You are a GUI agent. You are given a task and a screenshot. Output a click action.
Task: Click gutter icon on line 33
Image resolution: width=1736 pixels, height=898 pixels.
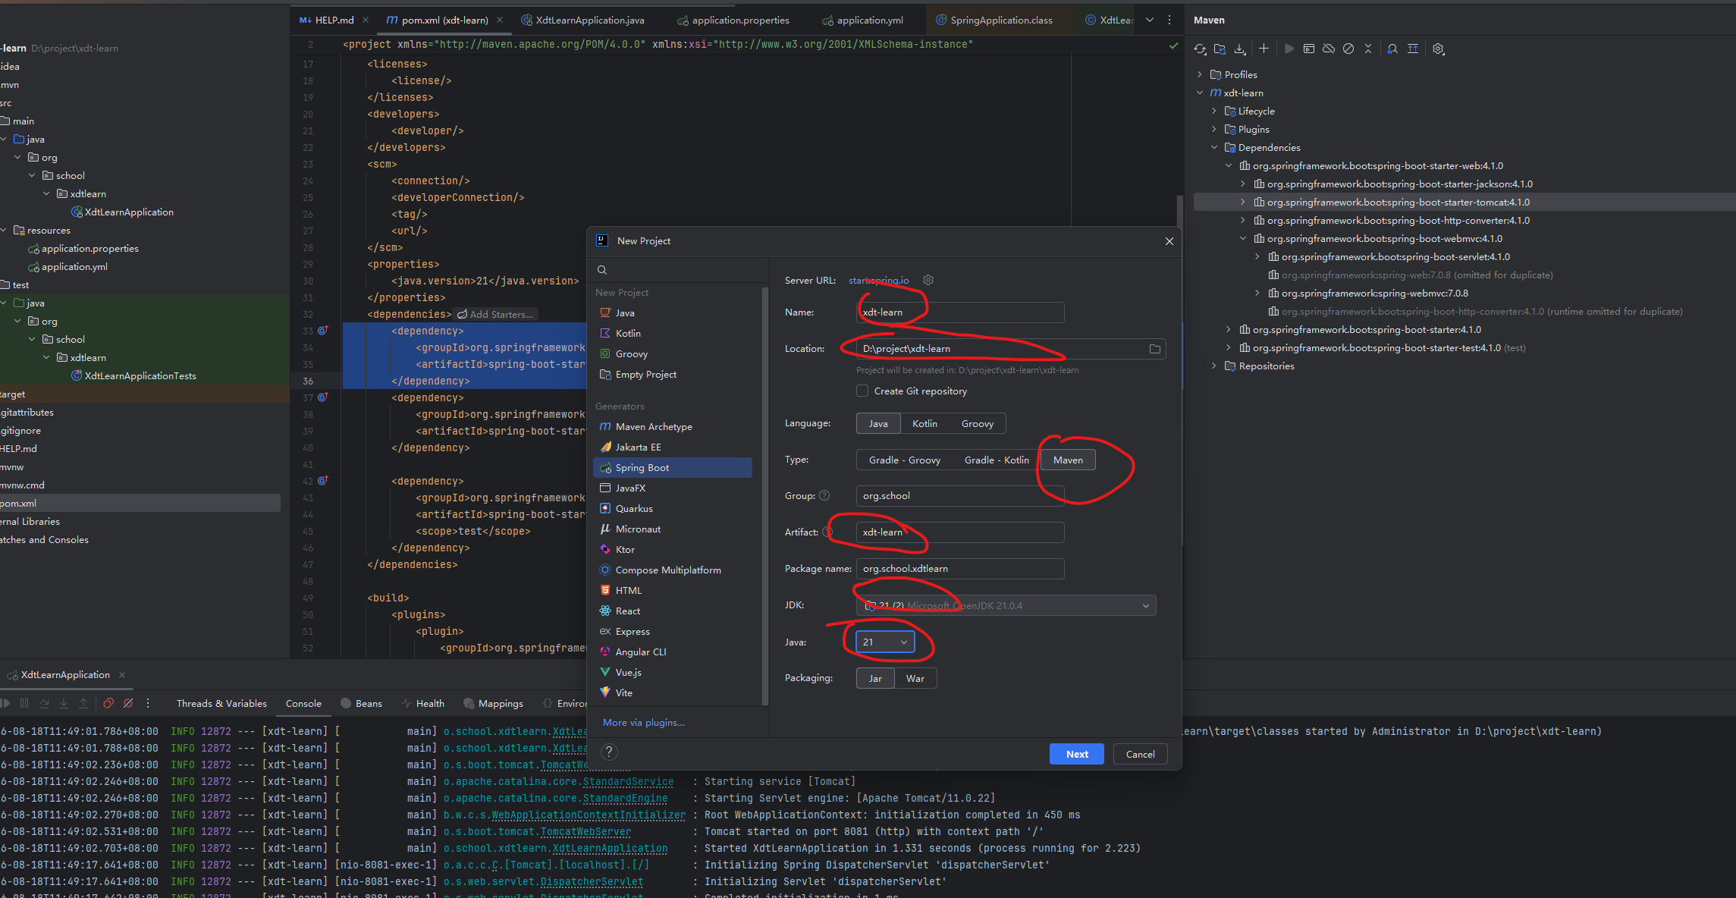(322, 331)
